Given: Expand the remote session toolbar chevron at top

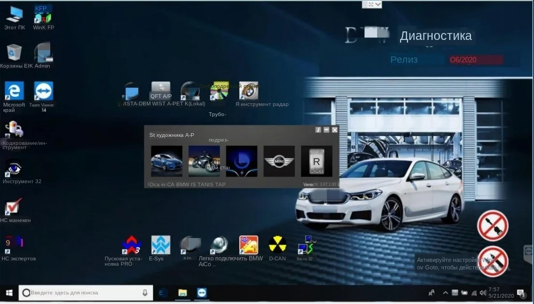Looking at the screenshot, I should tap(378, 4).
